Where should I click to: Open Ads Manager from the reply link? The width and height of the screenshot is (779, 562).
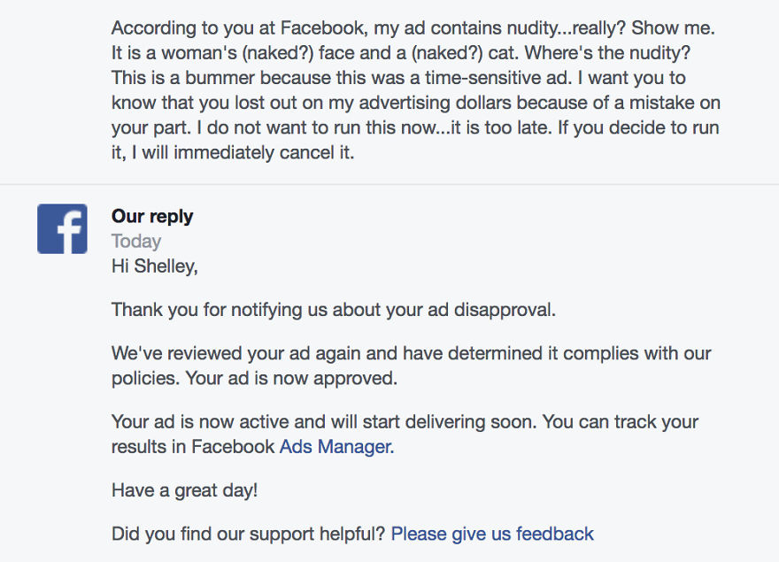(x=335, y=447)
